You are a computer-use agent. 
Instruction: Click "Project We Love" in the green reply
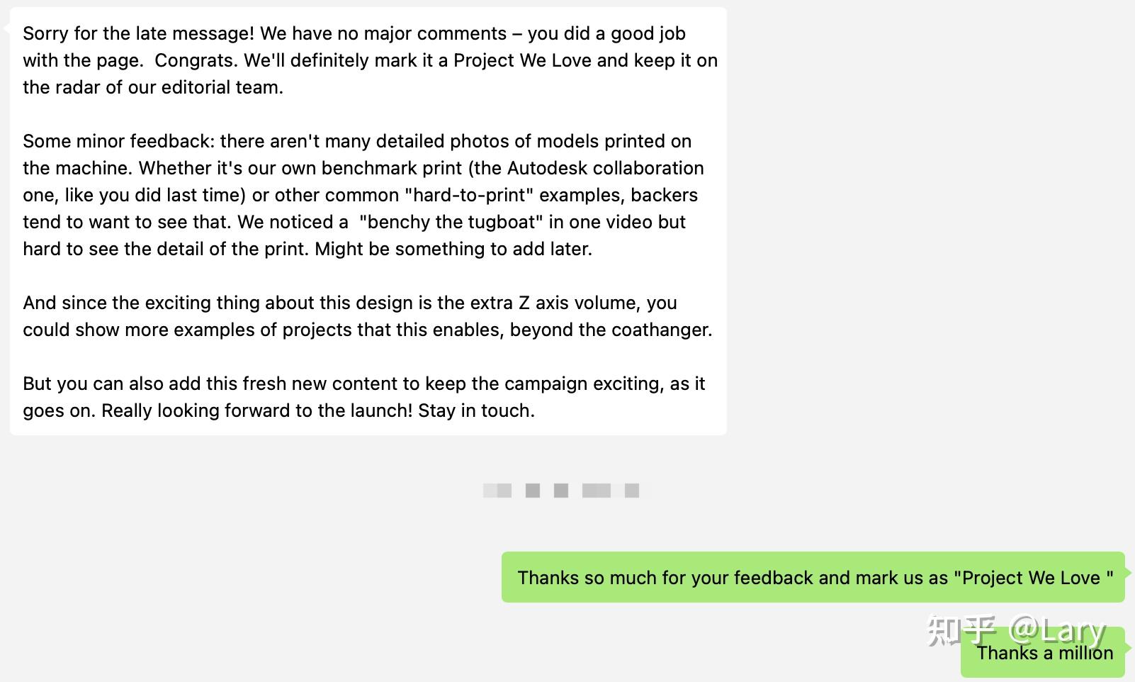click(x=1034, y=578)
